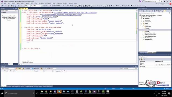Image resolution: width=172 pixels, height=97 pixels.
Task: Click the Undo arrow icon
Action: [x=18, y=6]
